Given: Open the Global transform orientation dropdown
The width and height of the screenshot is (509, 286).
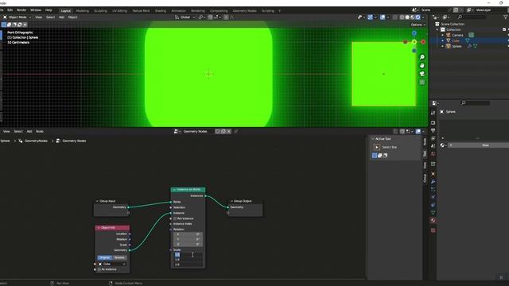Looking at the screenshot, I should pyautogui.click(x=185, y=17).
